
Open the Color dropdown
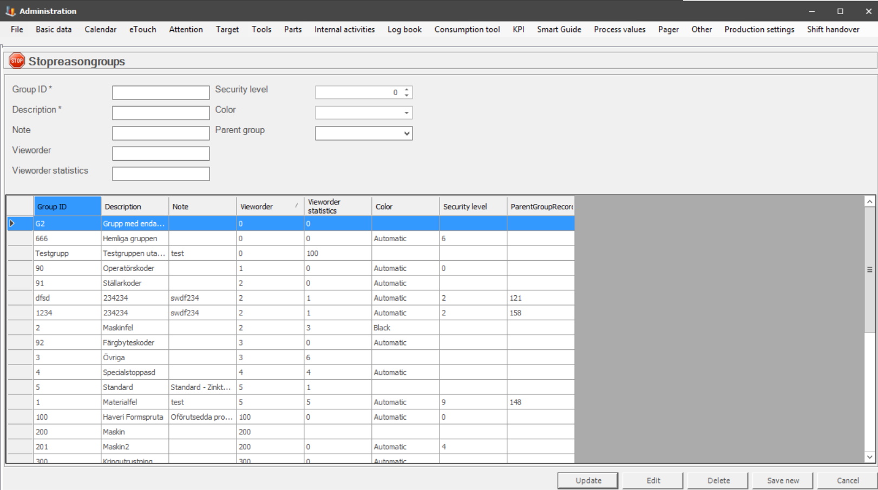coord(406,113)
